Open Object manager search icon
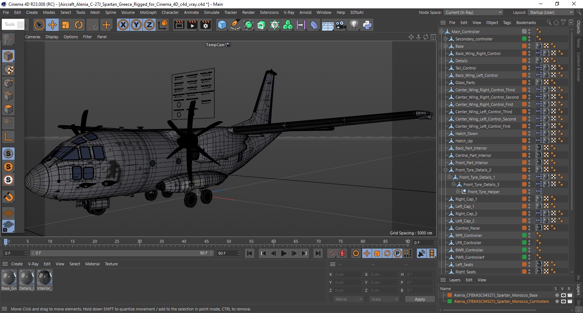 [x=549, y=23]
